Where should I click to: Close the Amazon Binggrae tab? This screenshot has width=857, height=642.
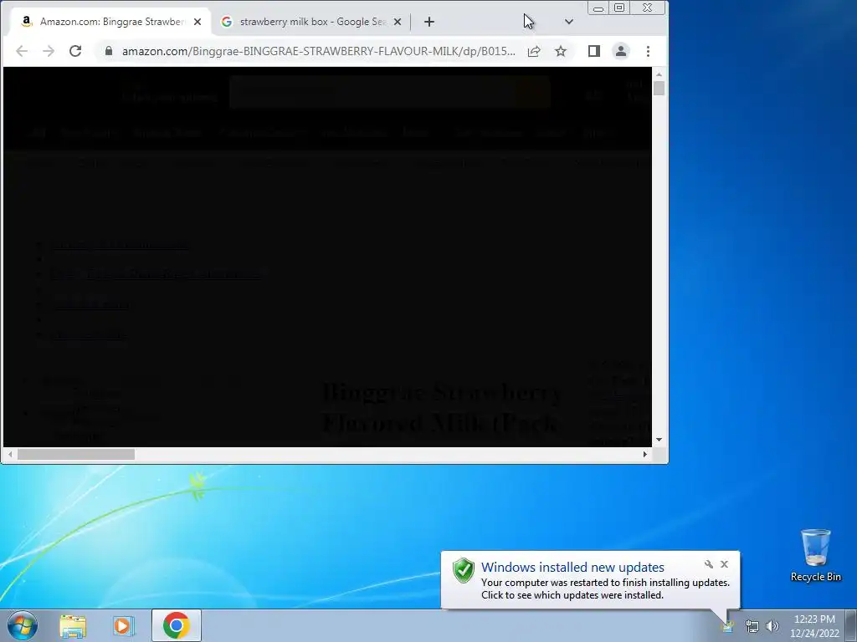[198, 22]
